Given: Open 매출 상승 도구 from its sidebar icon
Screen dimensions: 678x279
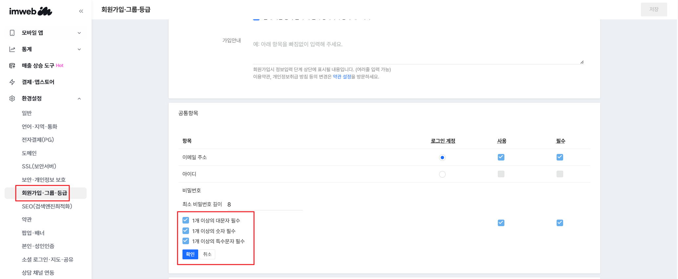Looking at the screenshot, I should click(12, 65).
